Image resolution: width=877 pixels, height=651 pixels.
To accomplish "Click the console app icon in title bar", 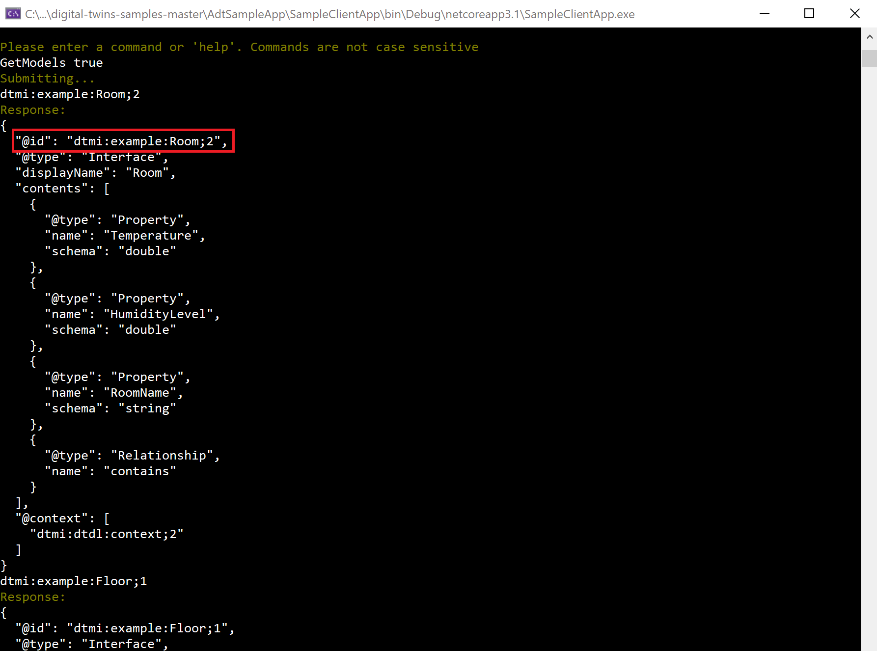I will [13, 14].
